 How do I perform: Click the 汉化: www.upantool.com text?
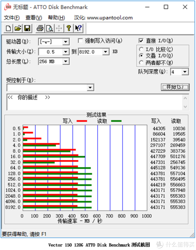pos(103,18)
